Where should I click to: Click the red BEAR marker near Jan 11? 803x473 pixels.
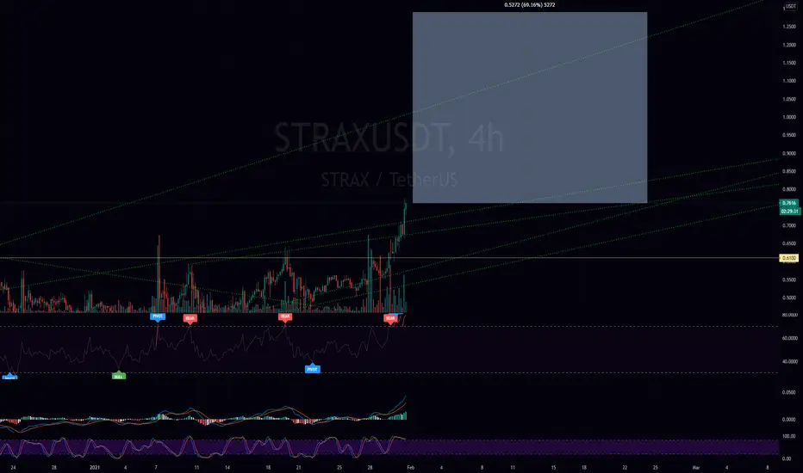(x=190, y=318)
